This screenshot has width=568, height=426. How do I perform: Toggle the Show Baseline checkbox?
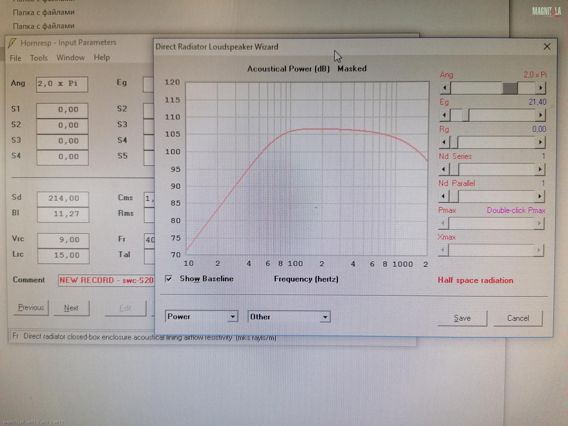[169, 279]
